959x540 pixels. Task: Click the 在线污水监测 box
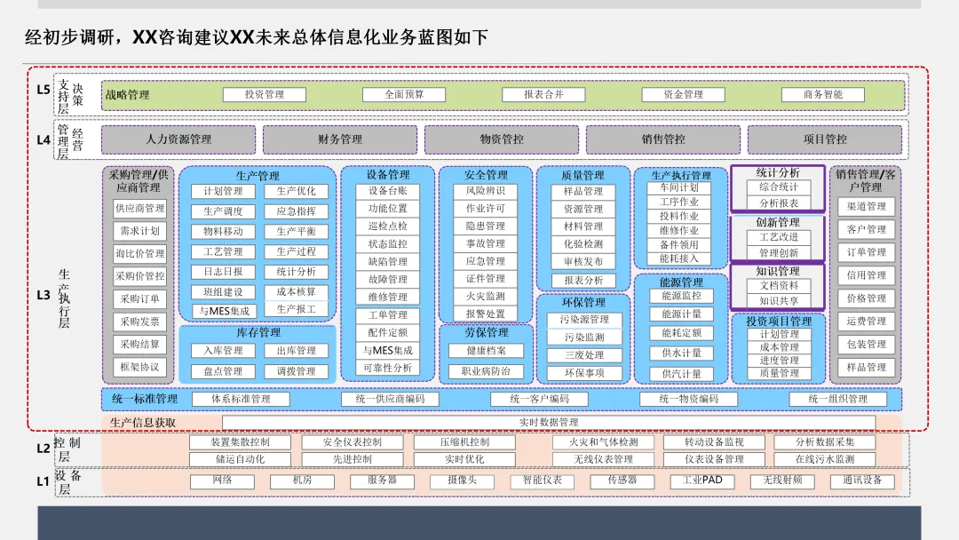tap(824, 459)
